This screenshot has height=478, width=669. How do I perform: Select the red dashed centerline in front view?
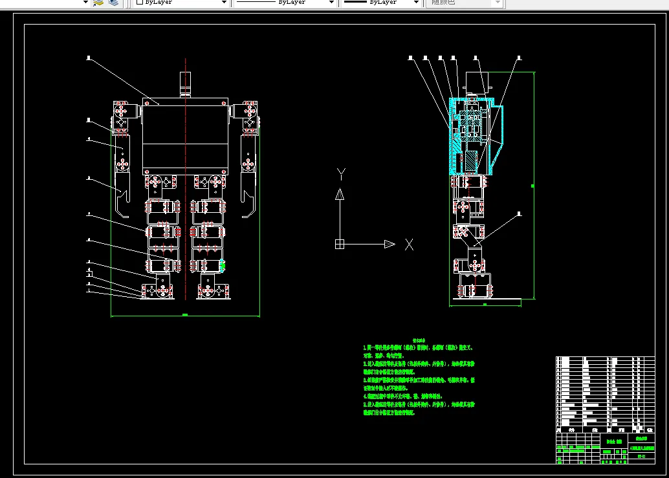(x=185, y=179)
